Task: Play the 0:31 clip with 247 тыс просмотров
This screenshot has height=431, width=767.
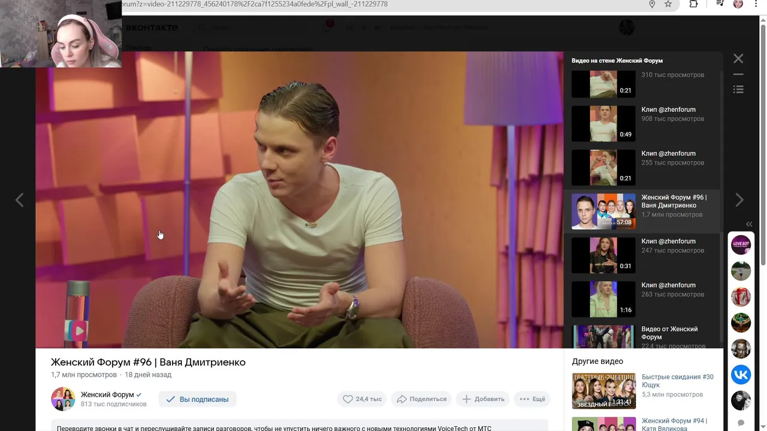Action: point(603,255)
